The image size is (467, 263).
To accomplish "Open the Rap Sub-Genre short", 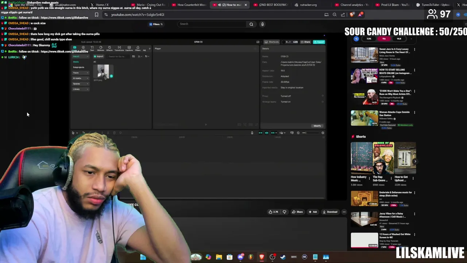I will [383, 158].
